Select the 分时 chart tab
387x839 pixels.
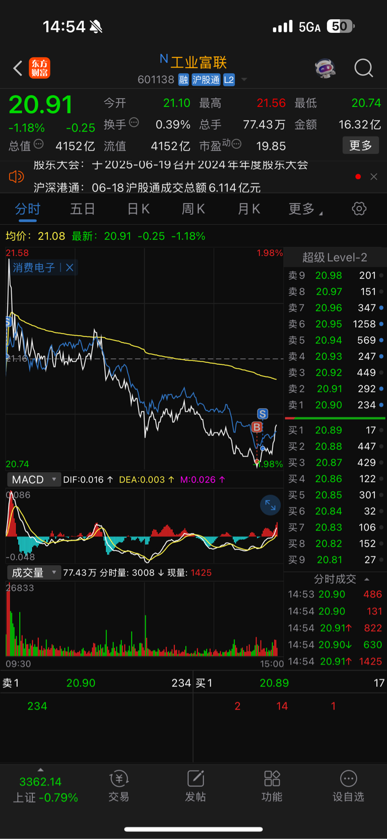click(x=28, y=209)
